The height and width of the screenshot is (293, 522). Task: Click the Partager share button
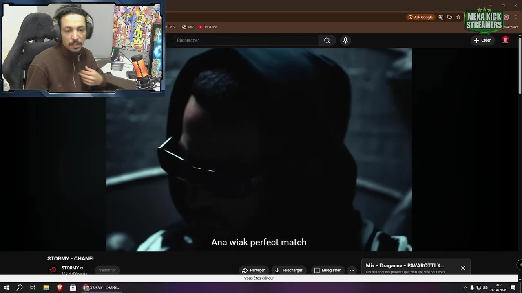pos(253,270)
